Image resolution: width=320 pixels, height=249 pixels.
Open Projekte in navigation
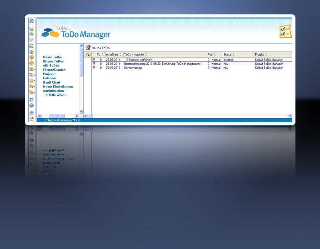pos(49,74)
